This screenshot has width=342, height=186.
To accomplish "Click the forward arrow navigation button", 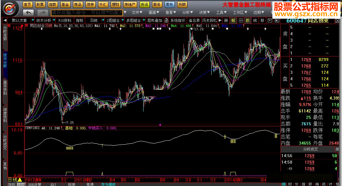I will (43, 13).
